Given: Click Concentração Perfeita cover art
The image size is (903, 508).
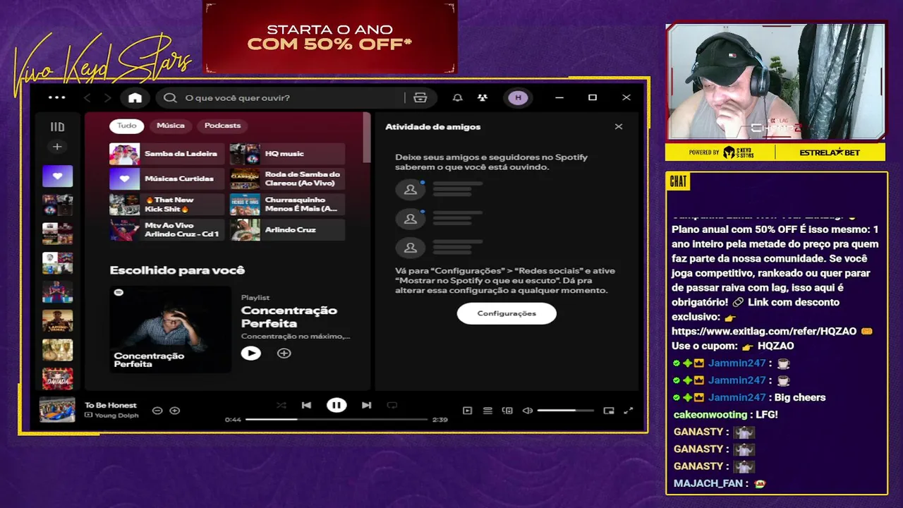Looking at the screenshot, I should pyautogui.click(x=170, y=329).
